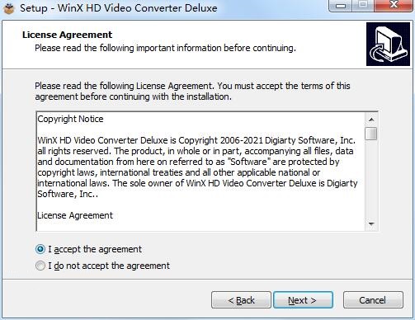Click the empty scrollbar track below the thumb
Image resolution: width=415 pixels, height=320 pixels.
(x=371, y=179)
